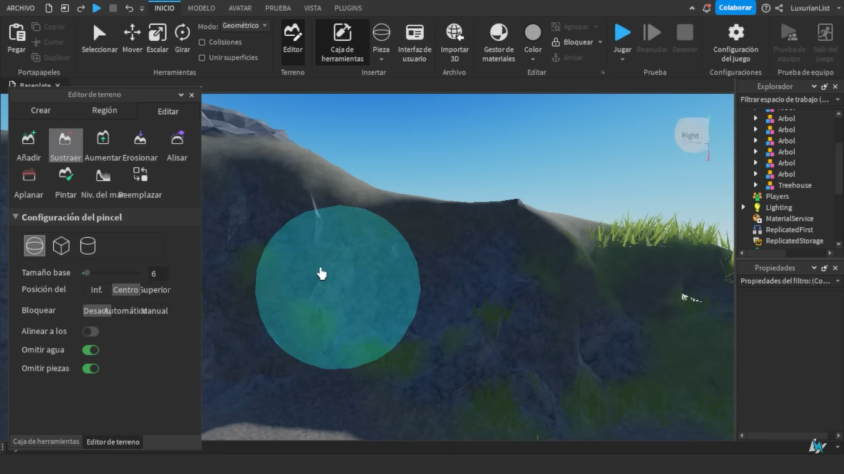Click the Colaborar button
The width and height of the screenshot is (844, 474).
[x=735, y=8]
